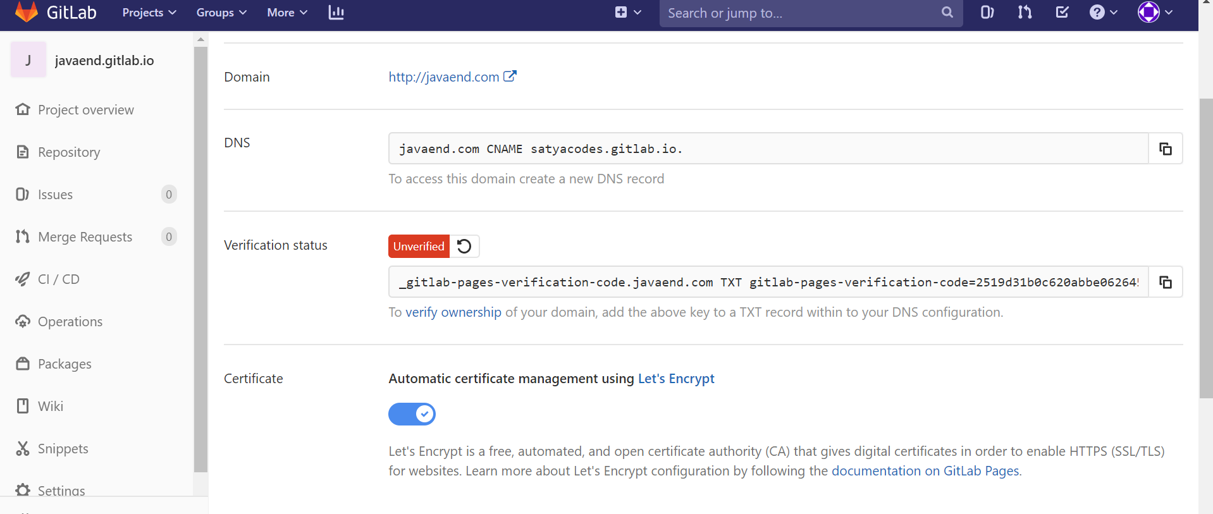This screenshot has width=1213, height=514.
Task: Copy the DNS CNAME record
Action: [1165, 149]
